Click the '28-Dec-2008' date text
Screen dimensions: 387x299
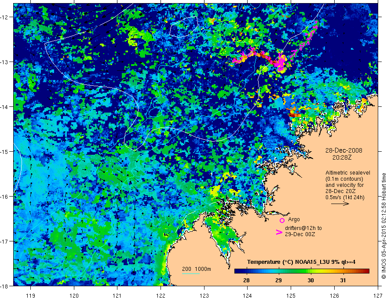(x=343, y=150)
